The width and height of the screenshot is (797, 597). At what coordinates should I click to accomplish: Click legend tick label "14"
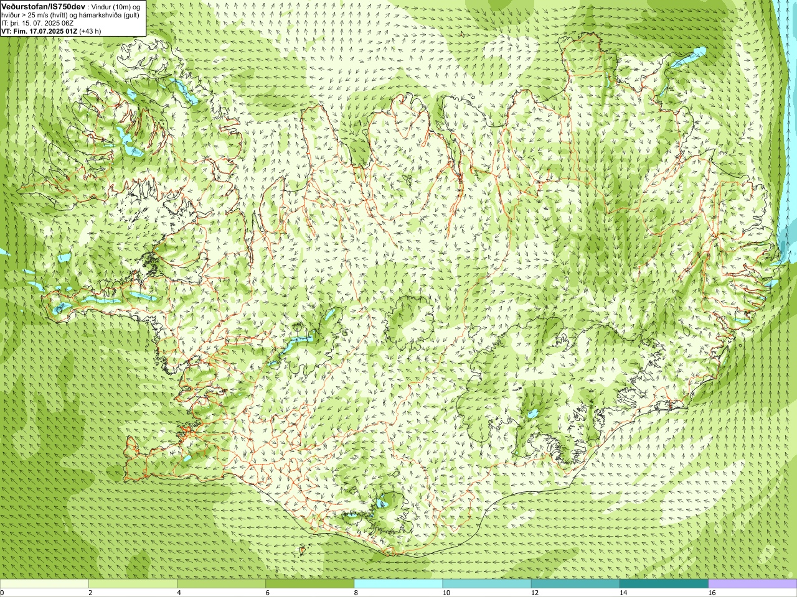tap(623, 593)
